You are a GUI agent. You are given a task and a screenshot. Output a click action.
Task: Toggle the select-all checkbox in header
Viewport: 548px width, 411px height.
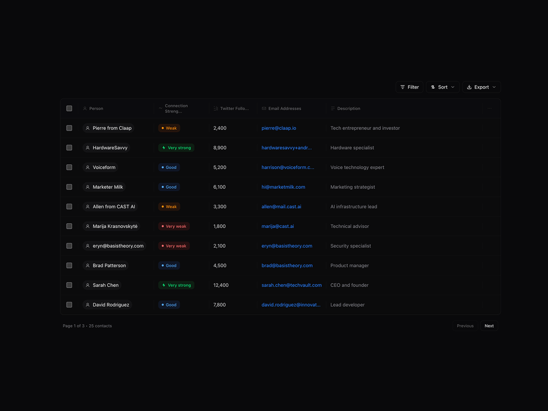click(x=69, y=109)
